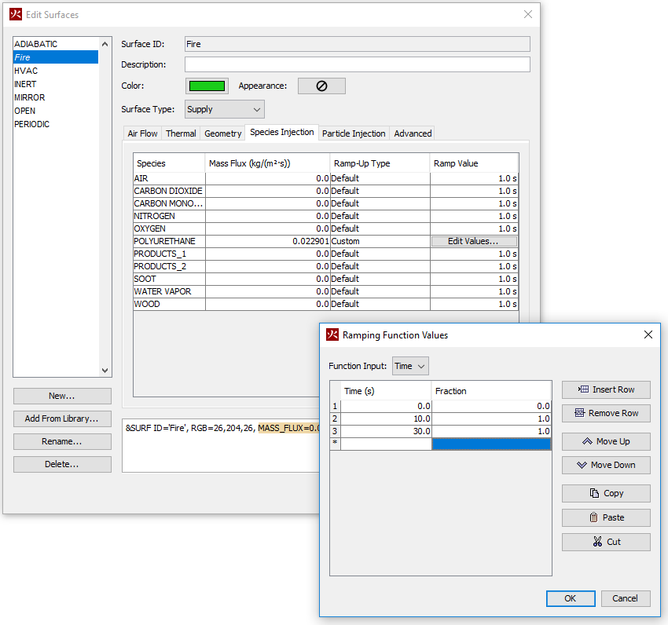The width and height of the screenshot is (668, 625).
Task: Click WATER VAPOR mass flux cell
Action: point(267,291)
